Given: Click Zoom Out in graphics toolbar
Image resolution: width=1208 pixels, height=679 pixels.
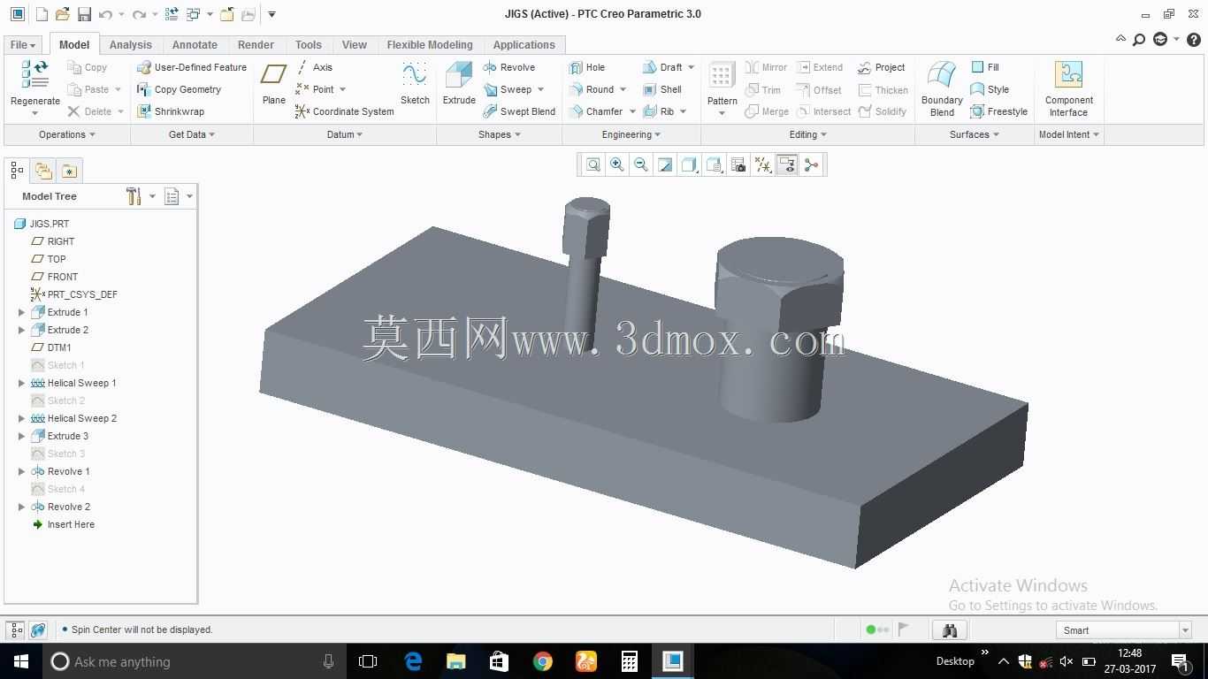Looking at the screenshot, I should click(641, 164).
